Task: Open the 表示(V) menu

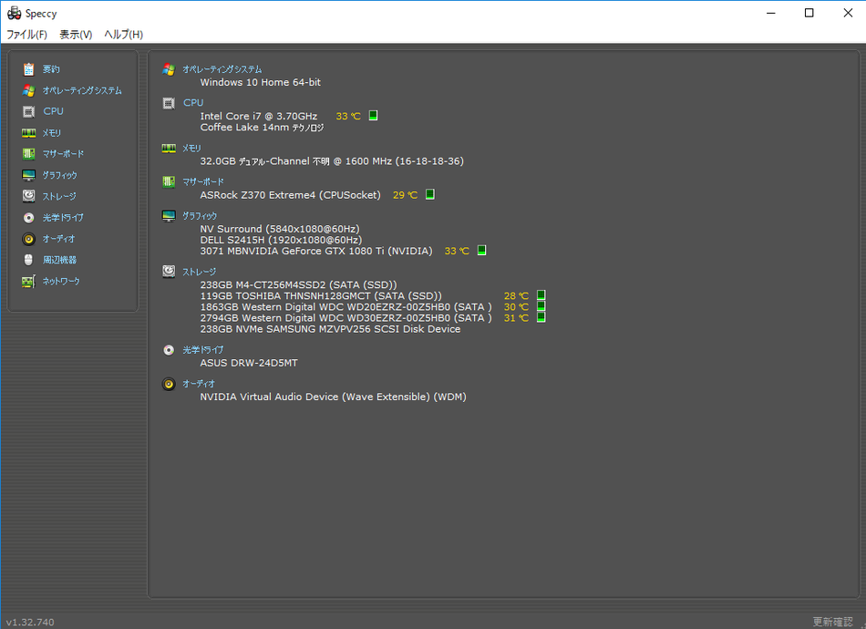Action: click(x=76, y=35)
